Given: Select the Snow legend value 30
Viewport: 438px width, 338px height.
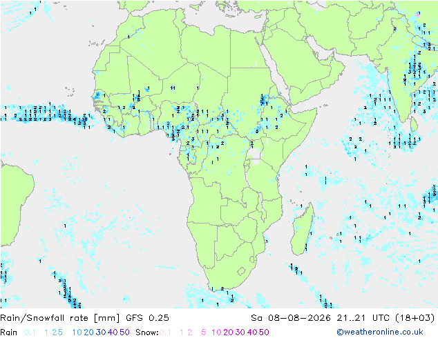Looking at the screenshot, I should coord(240,332).
